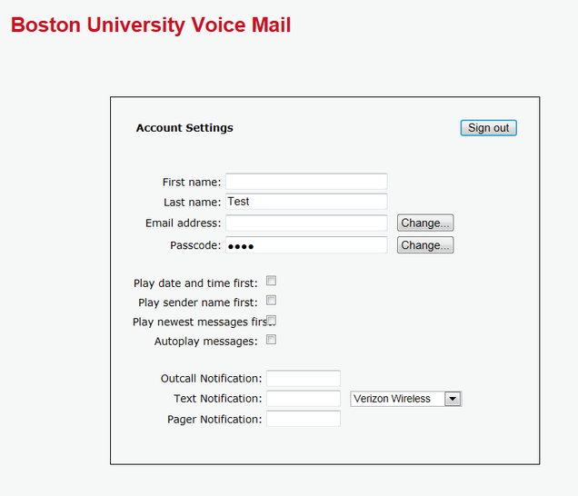Click the Account Settings title text
Screen dimensions: 578x496
click(x=184, y=128)
